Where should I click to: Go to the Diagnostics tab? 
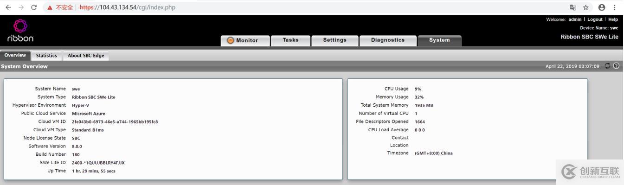click(x=388, y=40)
